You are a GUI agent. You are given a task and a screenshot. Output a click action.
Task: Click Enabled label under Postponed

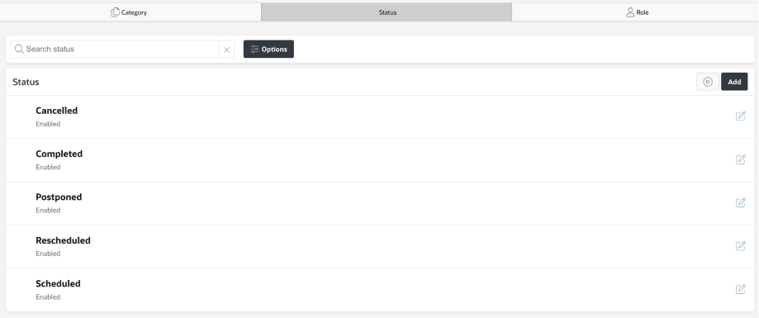coord(48,210)
